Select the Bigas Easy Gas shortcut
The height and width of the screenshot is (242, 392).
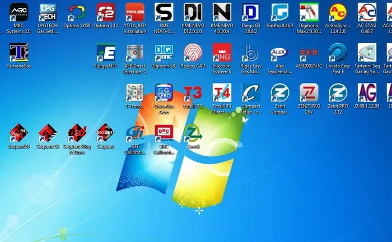(x=250, y=53)
